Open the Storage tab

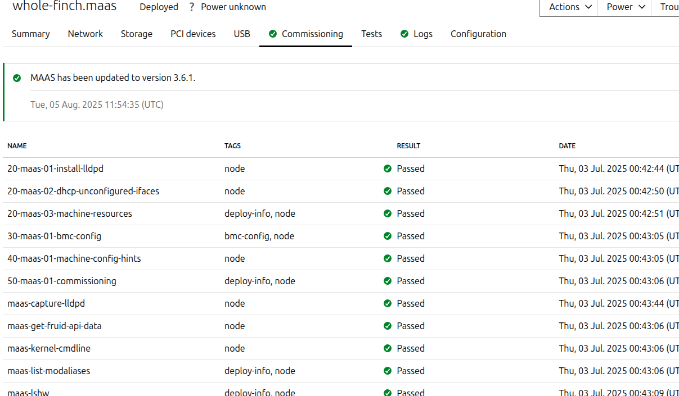[137, 34]
